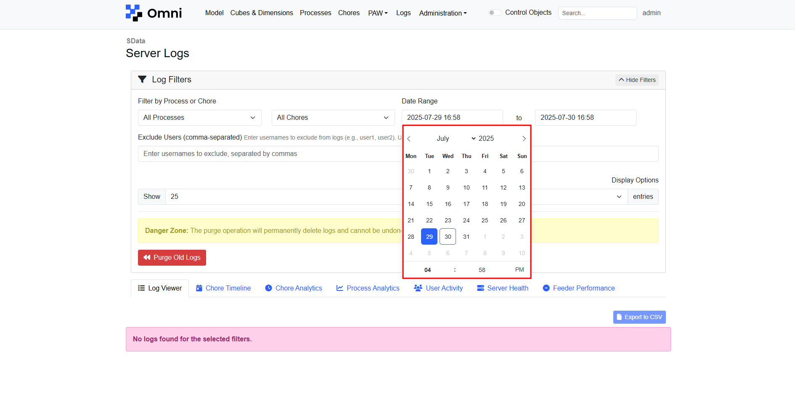Click the hour value 04 in time picker
795x396 pixels.
pyautogui.click(x=427, y=270)
